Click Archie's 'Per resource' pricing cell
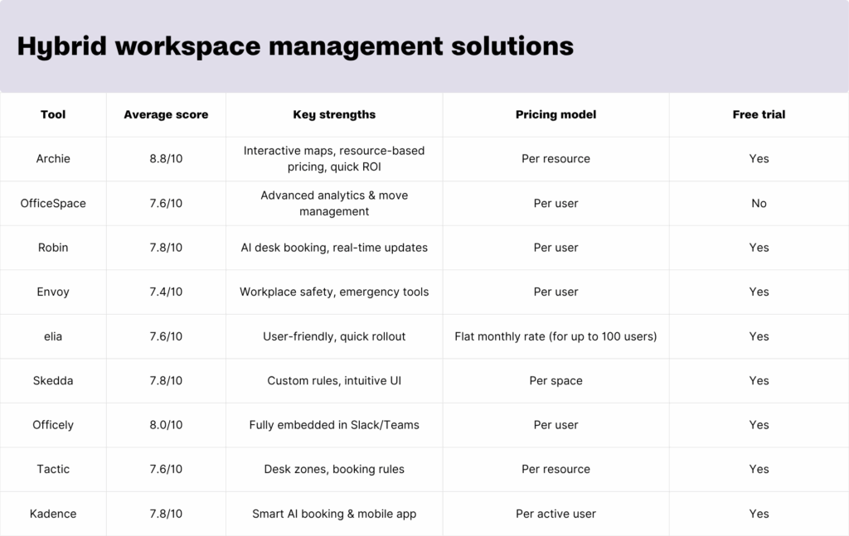The width and height of the screenshot is (849, 536). coord(555,159)
